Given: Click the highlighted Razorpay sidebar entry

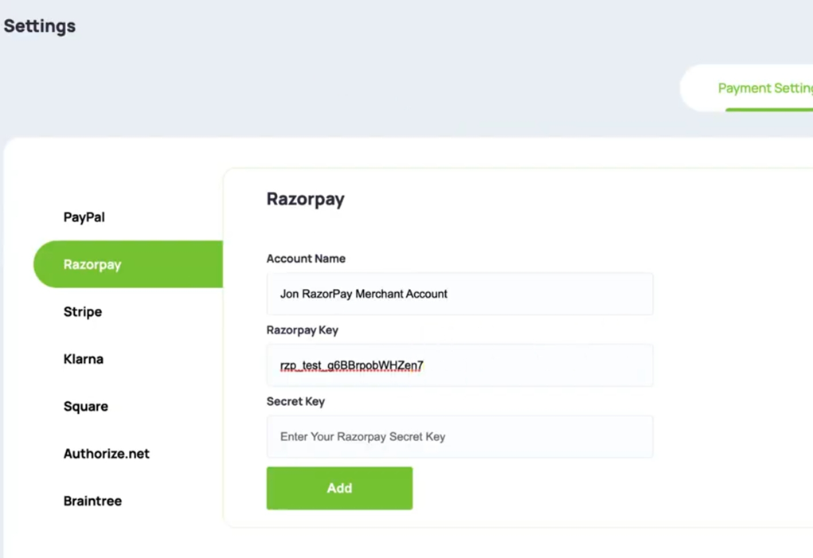Looking at the screenshot, I should click(x=92, y=264).
